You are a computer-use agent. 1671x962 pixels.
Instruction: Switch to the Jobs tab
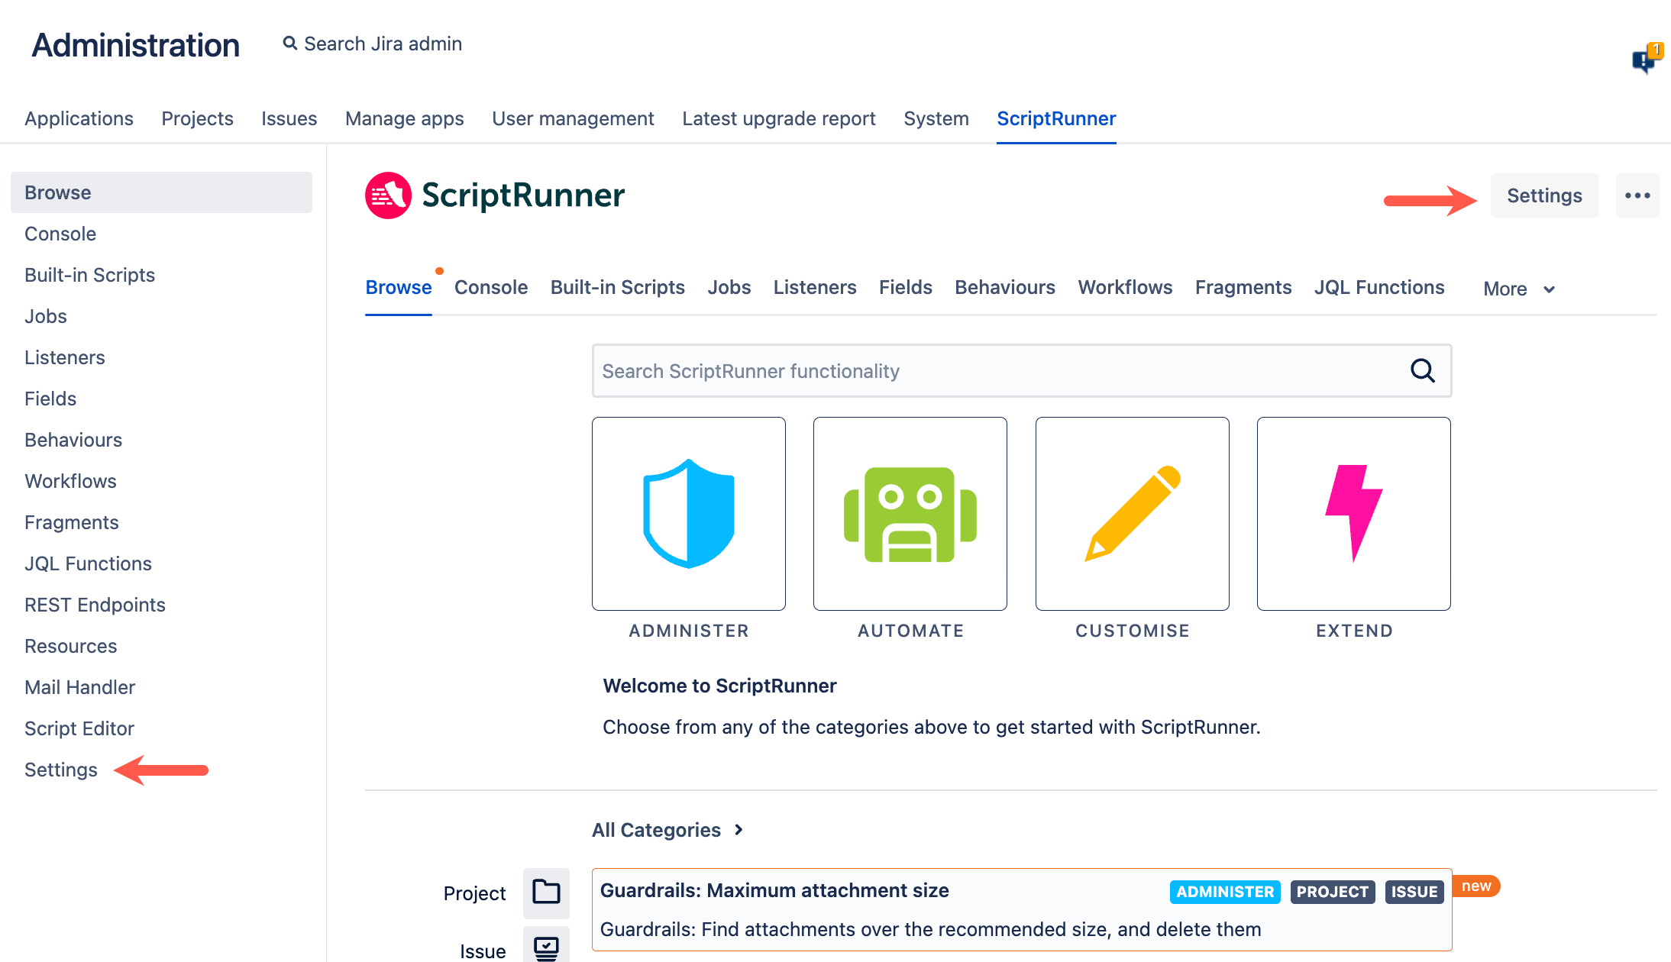coord(729,287)
